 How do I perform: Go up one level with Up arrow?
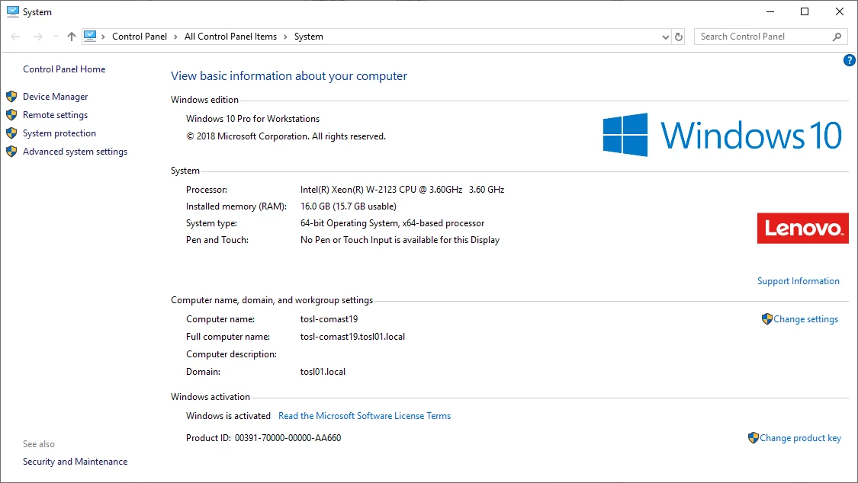[x=72, y=37]
